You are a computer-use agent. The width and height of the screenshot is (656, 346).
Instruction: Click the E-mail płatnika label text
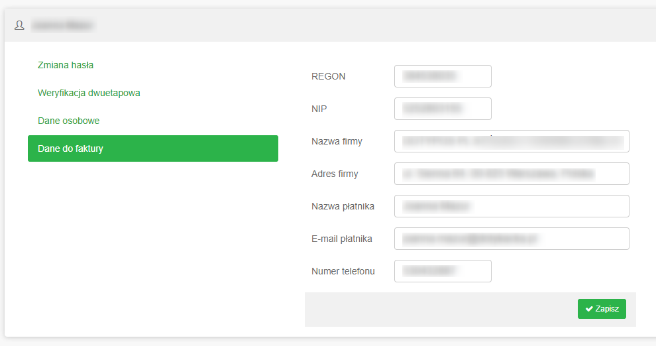coord(342,239)
